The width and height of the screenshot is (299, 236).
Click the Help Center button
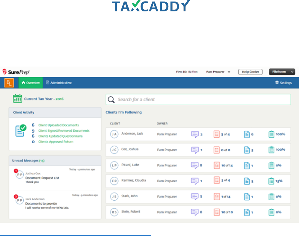click(x=250, y=72)
